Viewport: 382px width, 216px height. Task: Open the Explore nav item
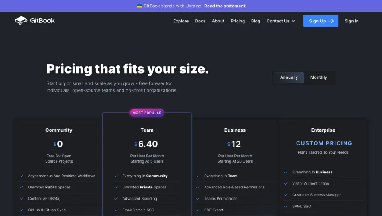[181, 21]
